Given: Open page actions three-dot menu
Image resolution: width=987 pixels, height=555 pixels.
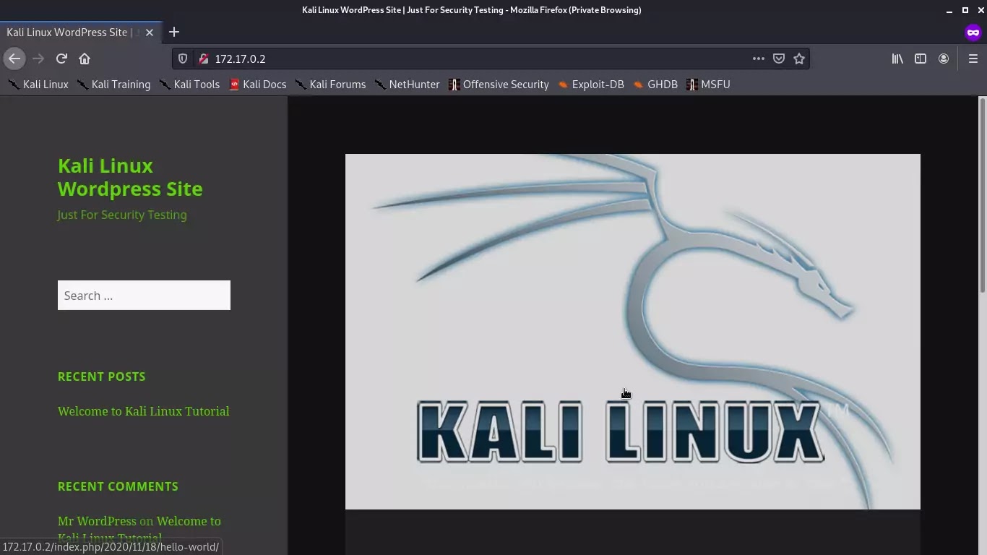Looking at the screenshot, I should click(758, 59).
